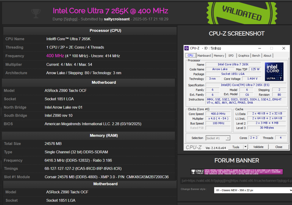Click the pink 400 MHz frequency value
This screenshot has width=292, height=205.
click(55, 56)
